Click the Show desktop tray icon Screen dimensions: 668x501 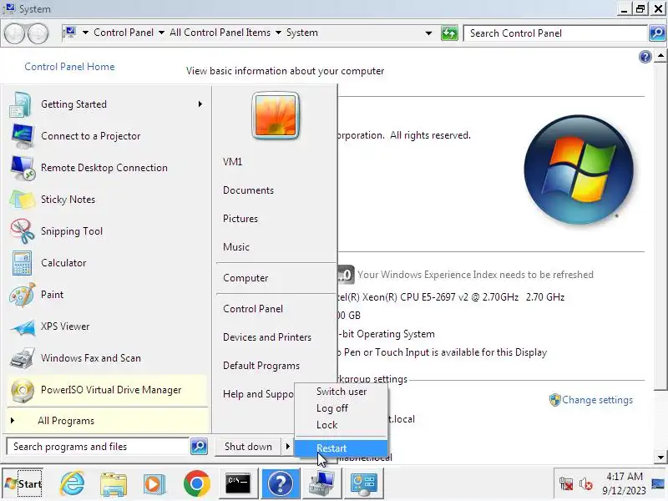pos(659,483)
